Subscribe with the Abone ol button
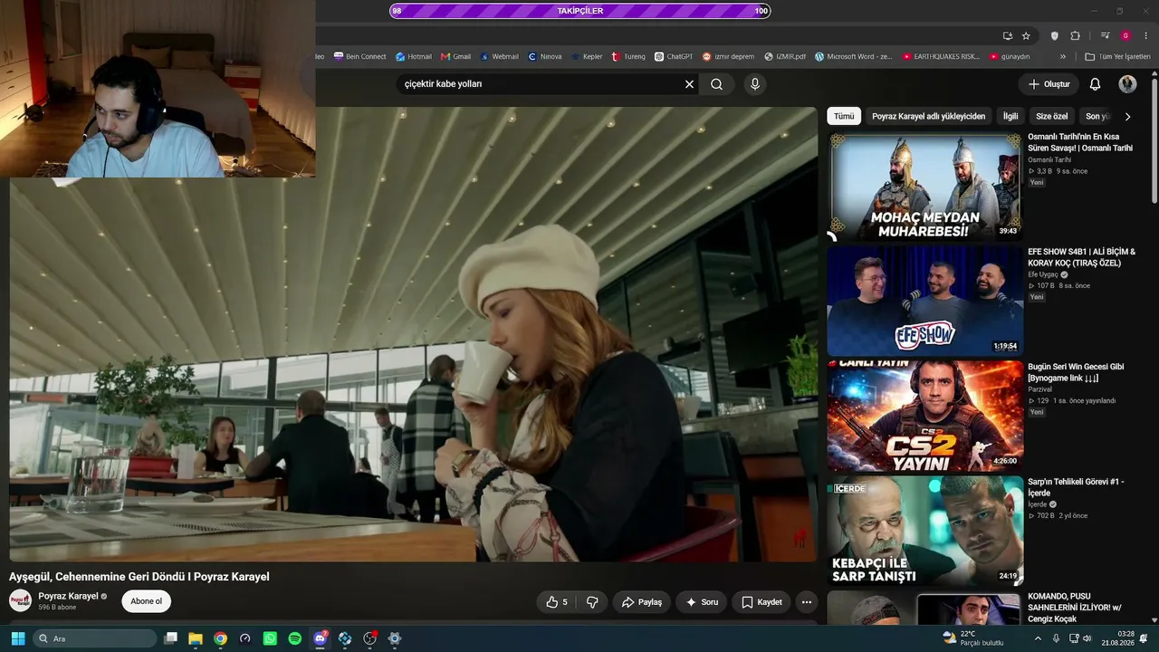Screen dimensions: 1159x652 coord(147,601)
